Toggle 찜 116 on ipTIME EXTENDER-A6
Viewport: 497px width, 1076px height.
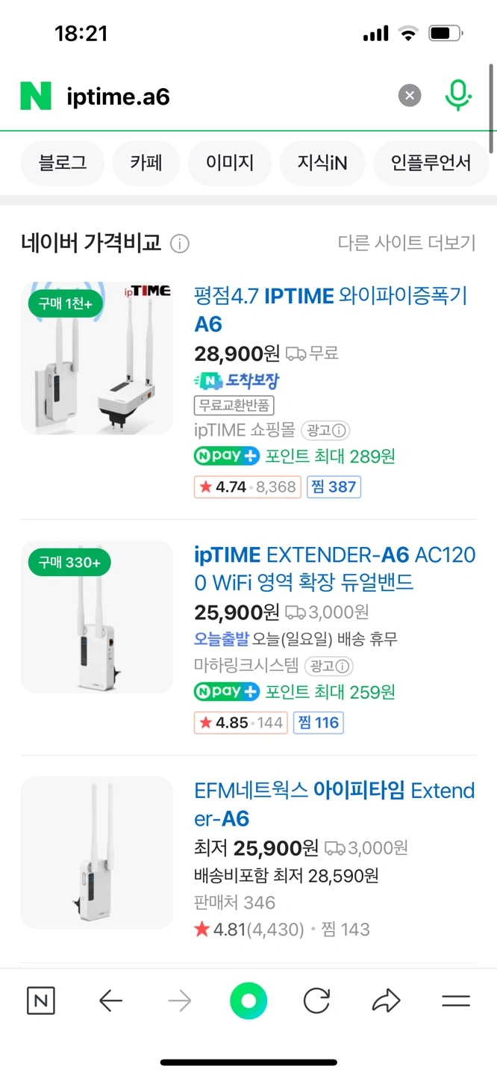318,722
